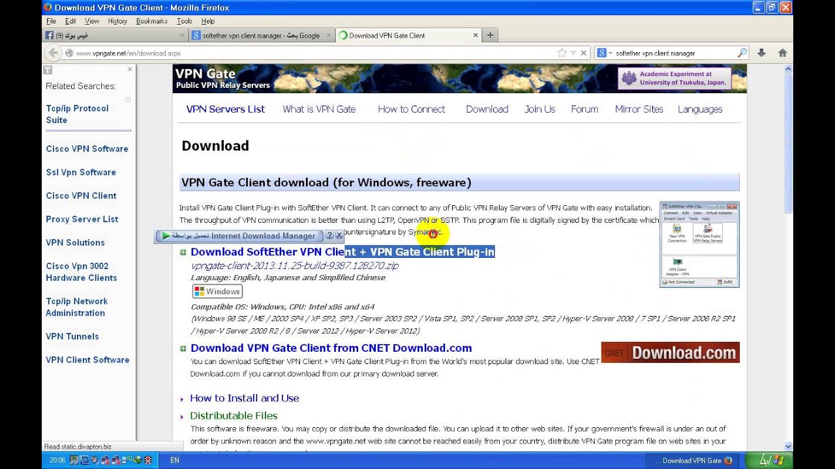Open the Help menu
The height and width of the screenshot is (469, 835).
[x=208, y=21]
